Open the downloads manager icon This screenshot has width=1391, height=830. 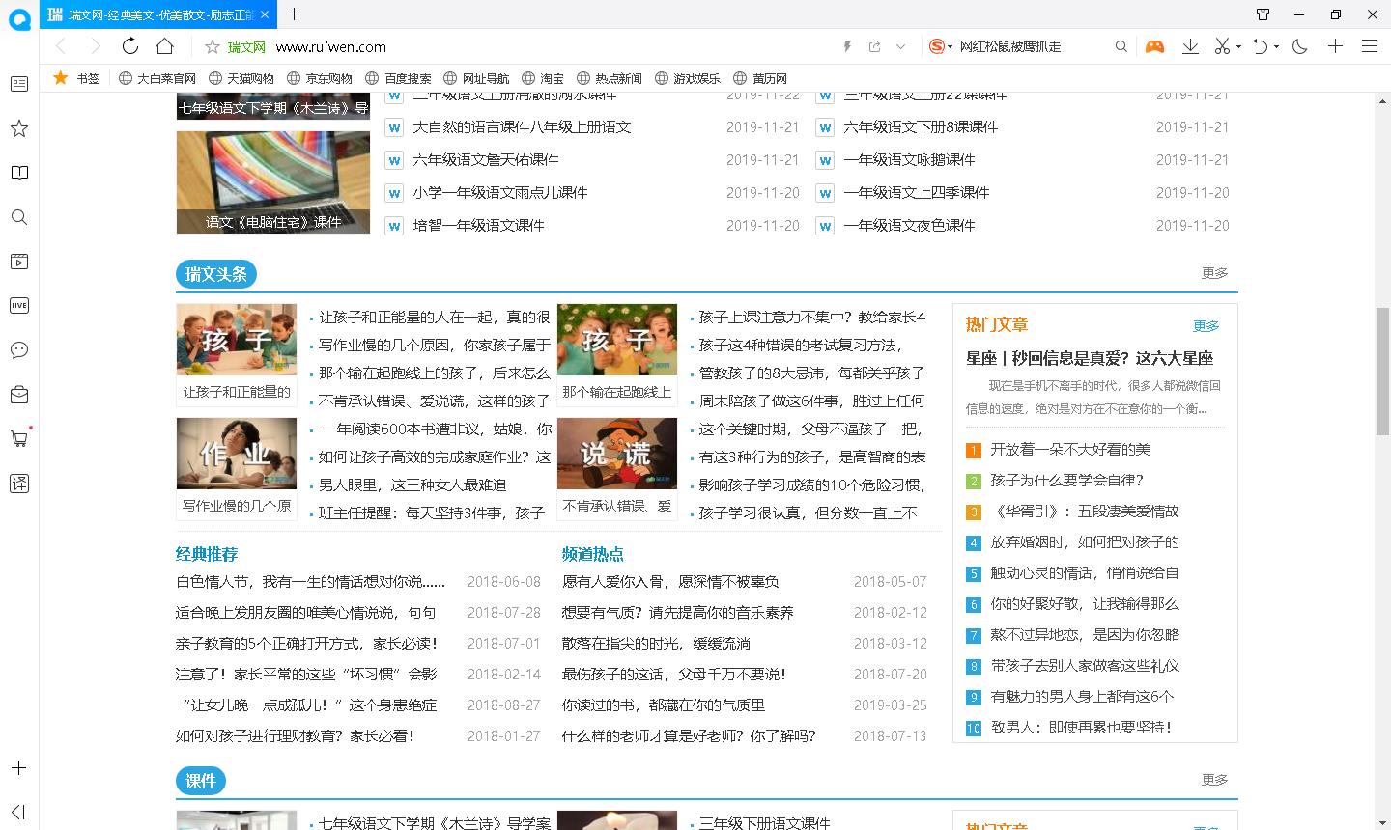1190,45
